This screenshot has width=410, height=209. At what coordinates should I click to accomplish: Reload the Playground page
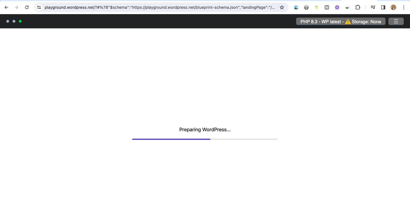(27, 7)
